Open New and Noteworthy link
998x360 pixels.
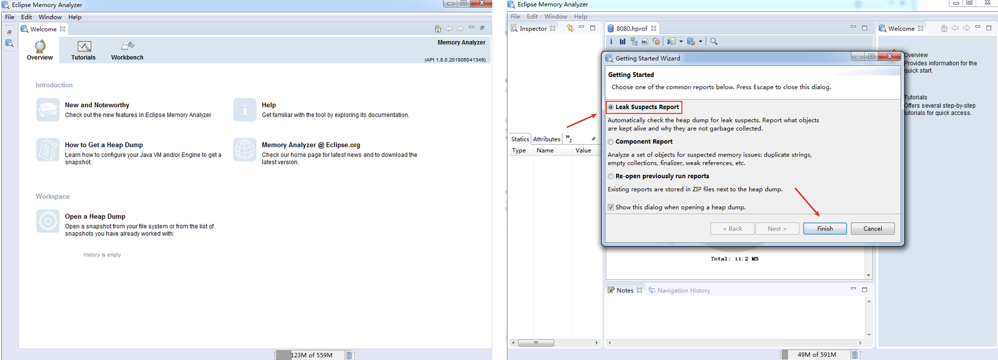coord(97,105)
